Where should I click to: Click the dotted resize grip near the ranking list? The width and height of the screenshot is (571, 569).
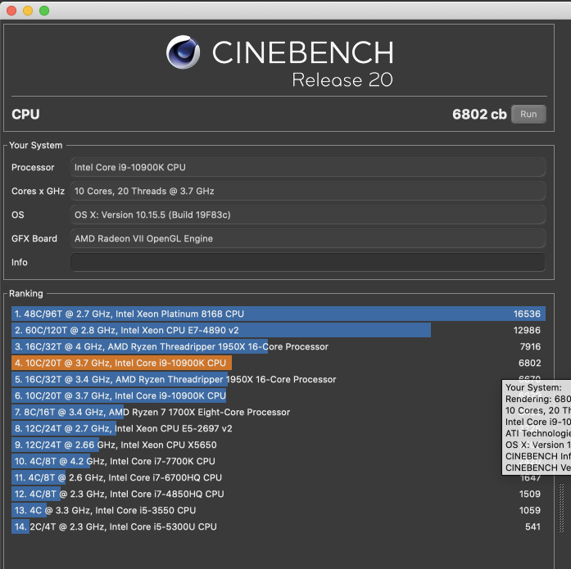[561, 508]
